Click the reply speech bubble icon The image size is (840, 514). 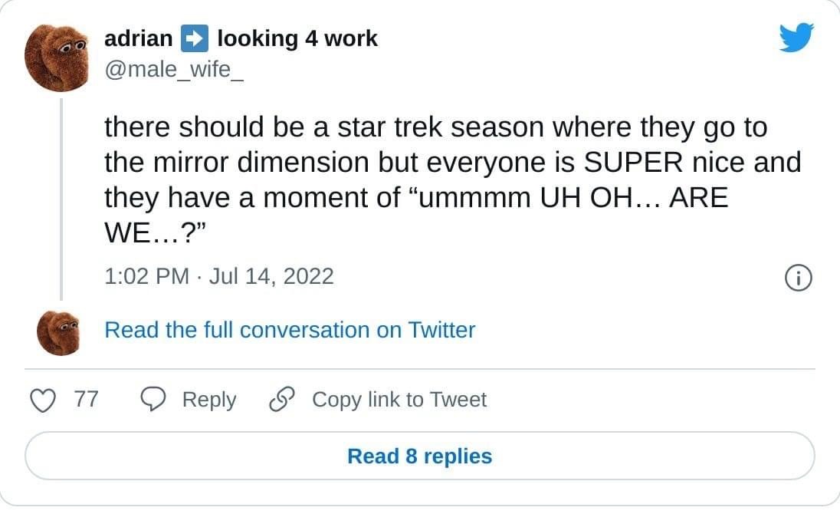pos(154,400)
